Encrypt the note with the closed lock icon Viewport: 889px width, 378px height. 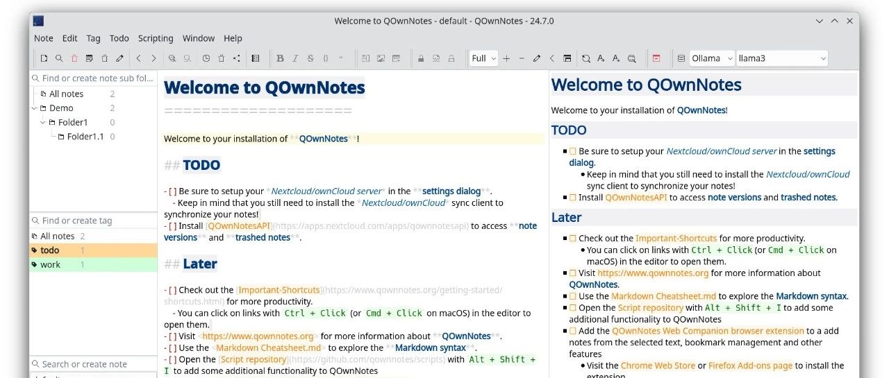421,58
